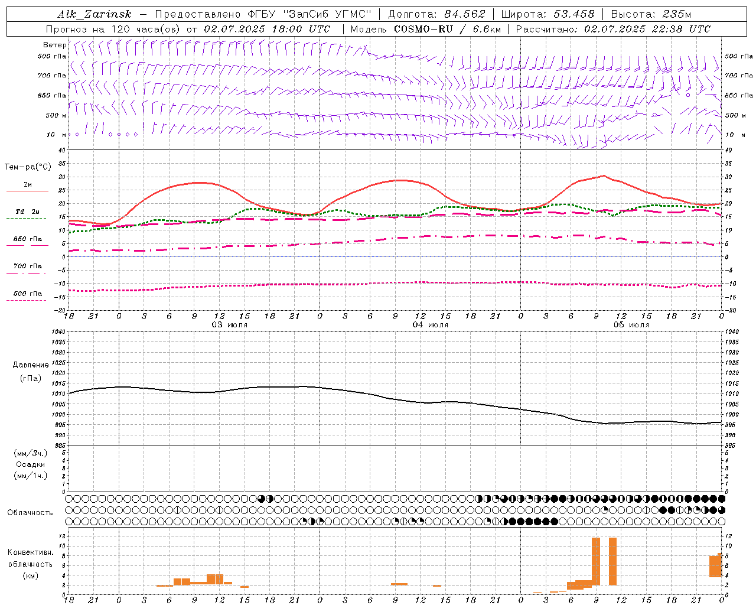Click the 'Давление' pressure panel label
The width and height of the screenshot is (756, 605).
(31, 365)
